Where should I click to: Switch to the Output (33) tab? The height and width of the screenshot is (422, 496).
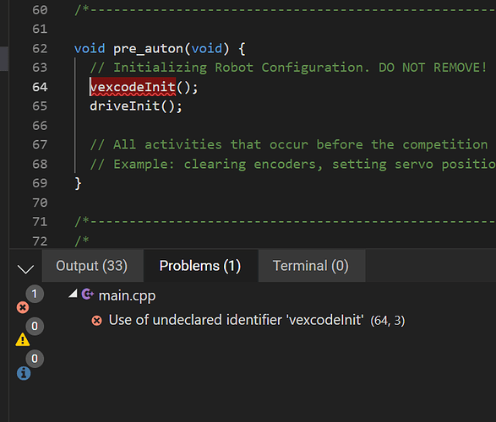pyautogui.click(x=92, y=266)
